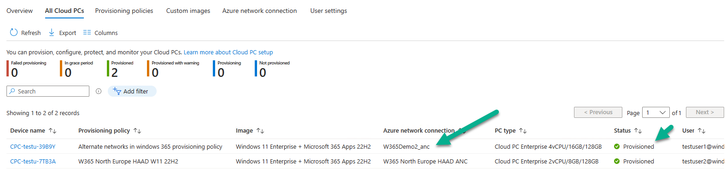Image resolution: width=726 pixels, height=186 pixels.
Task: Sort by User column arrows
Action: coord(702,131)
